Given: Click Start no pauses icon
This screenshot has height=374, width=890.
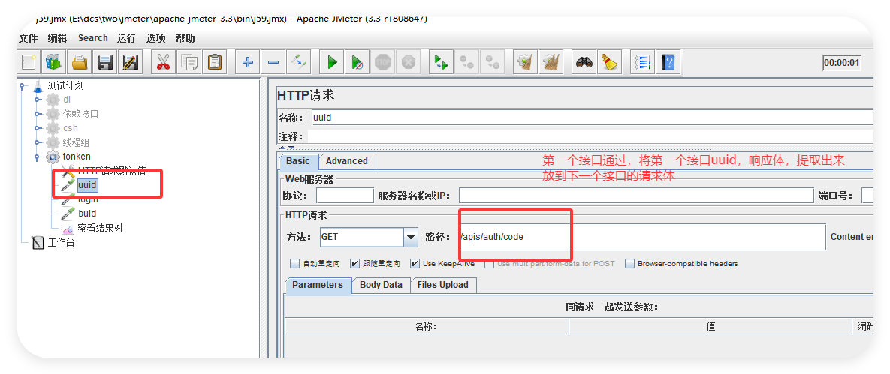Looking at the screenshot, I should click(358, 61).
